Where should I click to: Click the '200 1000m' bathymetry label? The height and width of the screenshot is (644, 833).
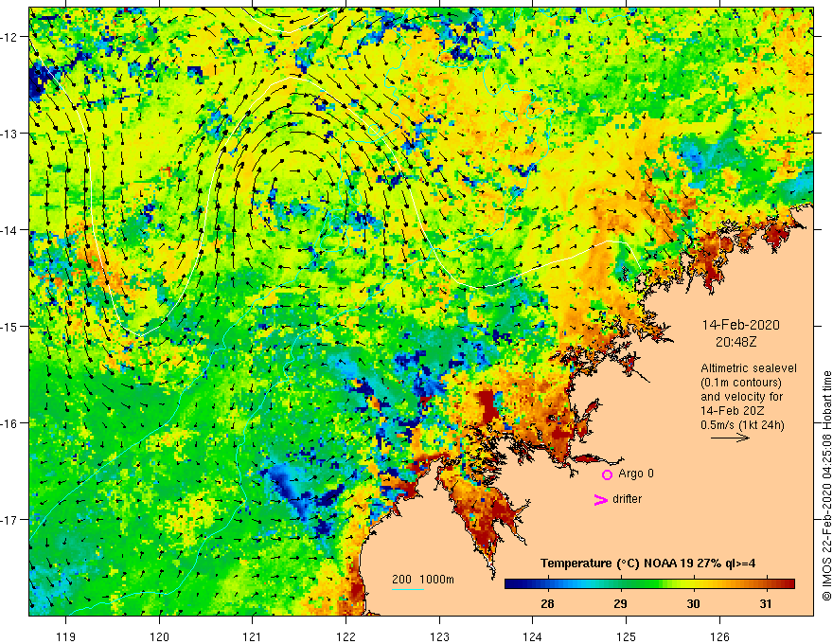click(423, 580)
